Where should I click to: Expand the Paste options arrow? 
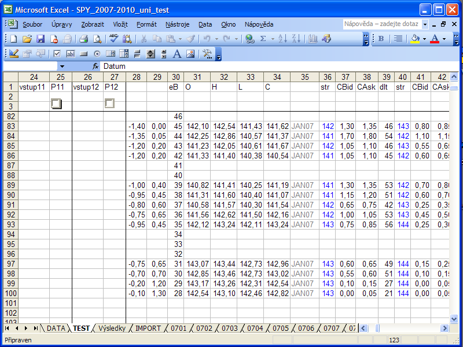(x=180, y=39)
